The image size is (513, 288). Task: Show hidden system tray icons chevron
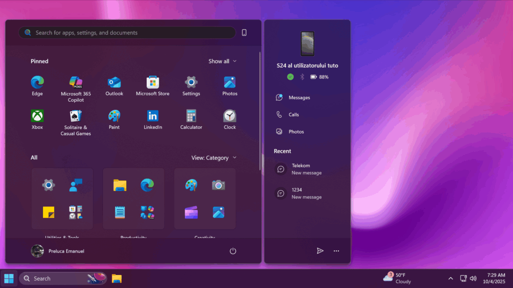click(450, 278)
